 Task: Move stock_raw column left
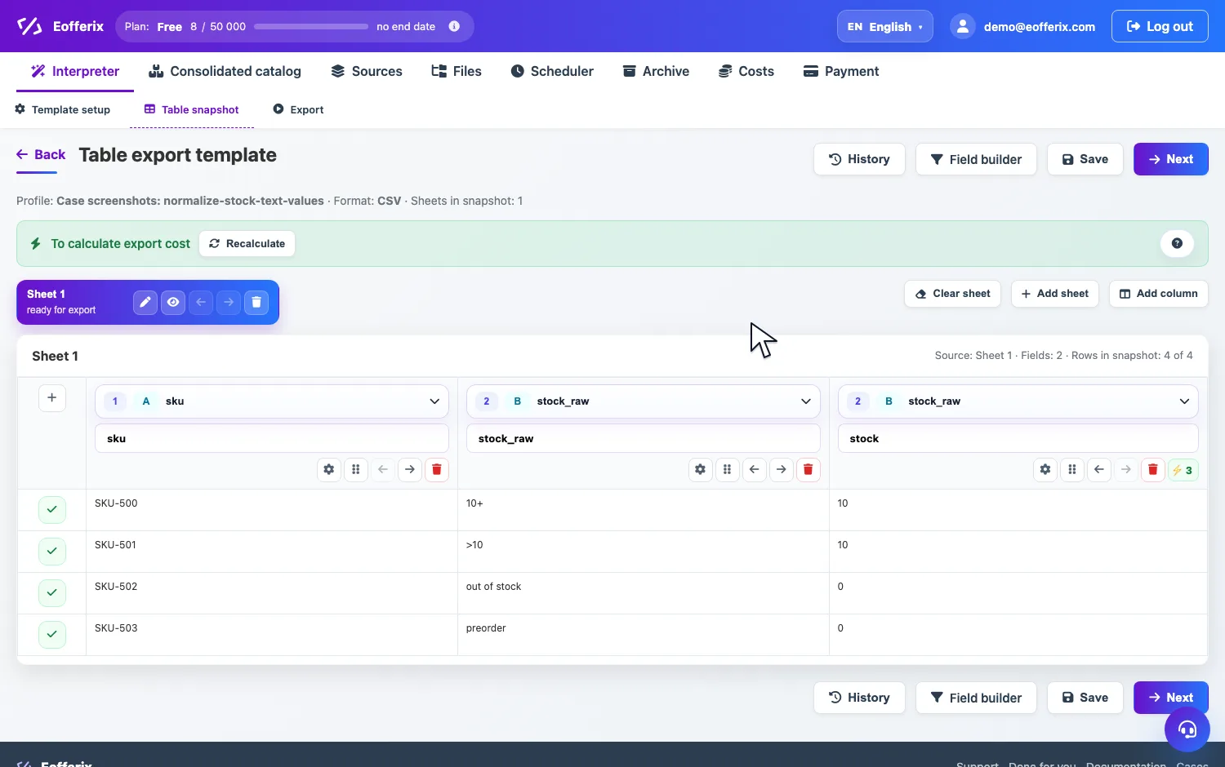click(755, 469)
